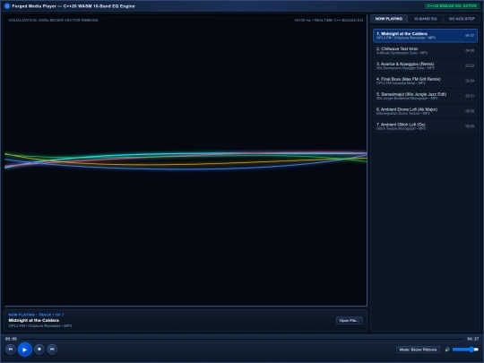Toggle the Mode: Bézier Ribbons button
This screenshot has height=363, width=484.
click(418, 350)
